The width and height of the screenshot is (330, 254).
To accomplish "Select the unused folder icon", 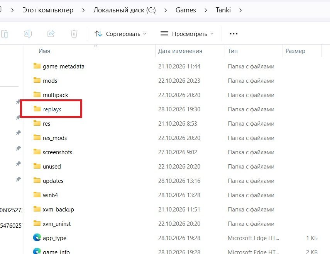I will point(37,166).
